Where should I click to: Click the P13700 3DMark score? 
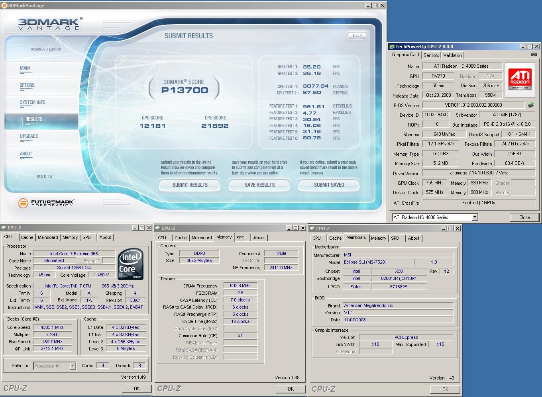[x=185, y=90]
